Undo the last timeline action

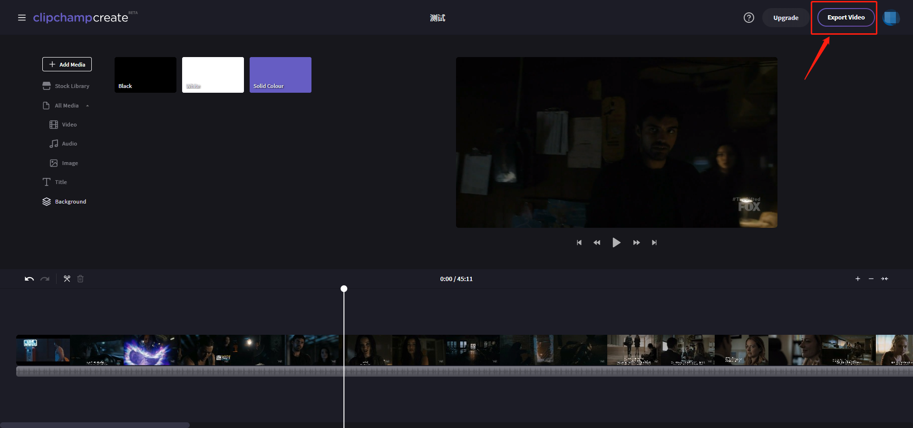[29, 279]
